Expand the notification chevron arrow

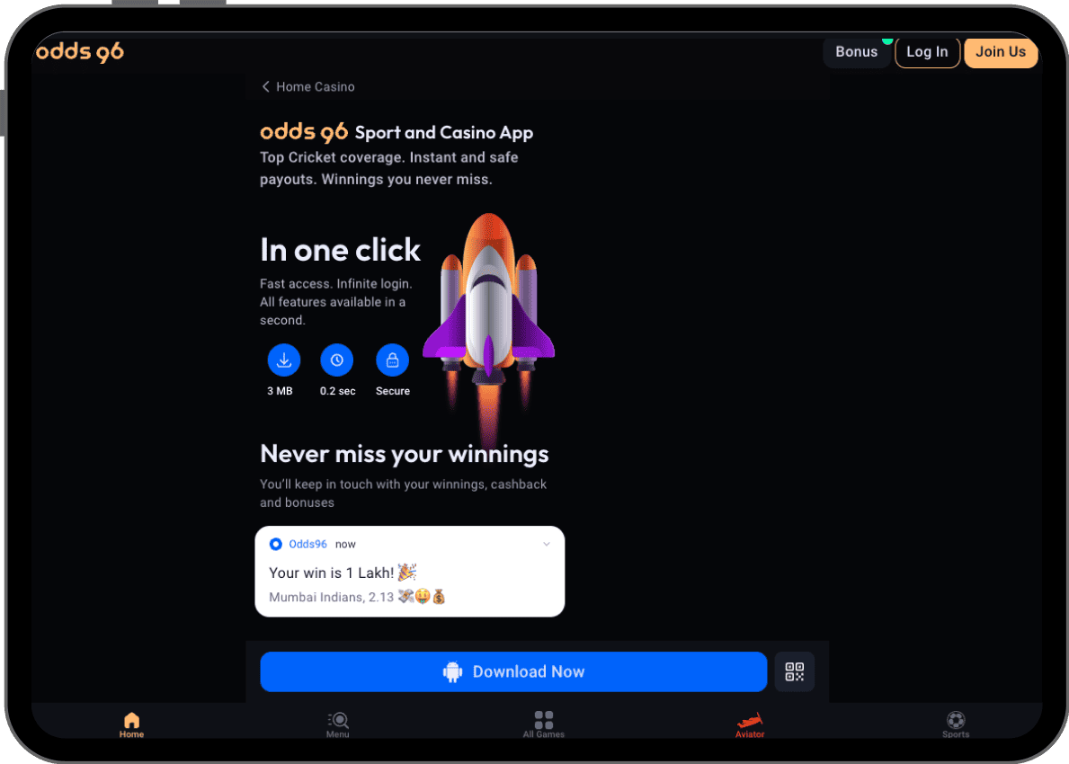point(546,544)
